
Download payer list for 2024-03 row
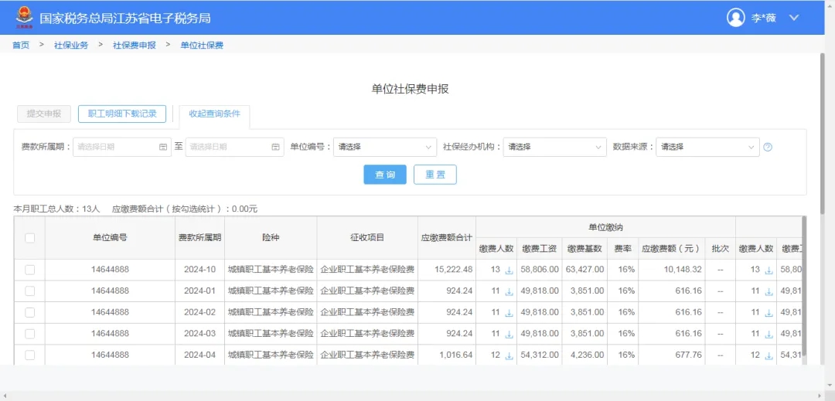click(509, 335)
